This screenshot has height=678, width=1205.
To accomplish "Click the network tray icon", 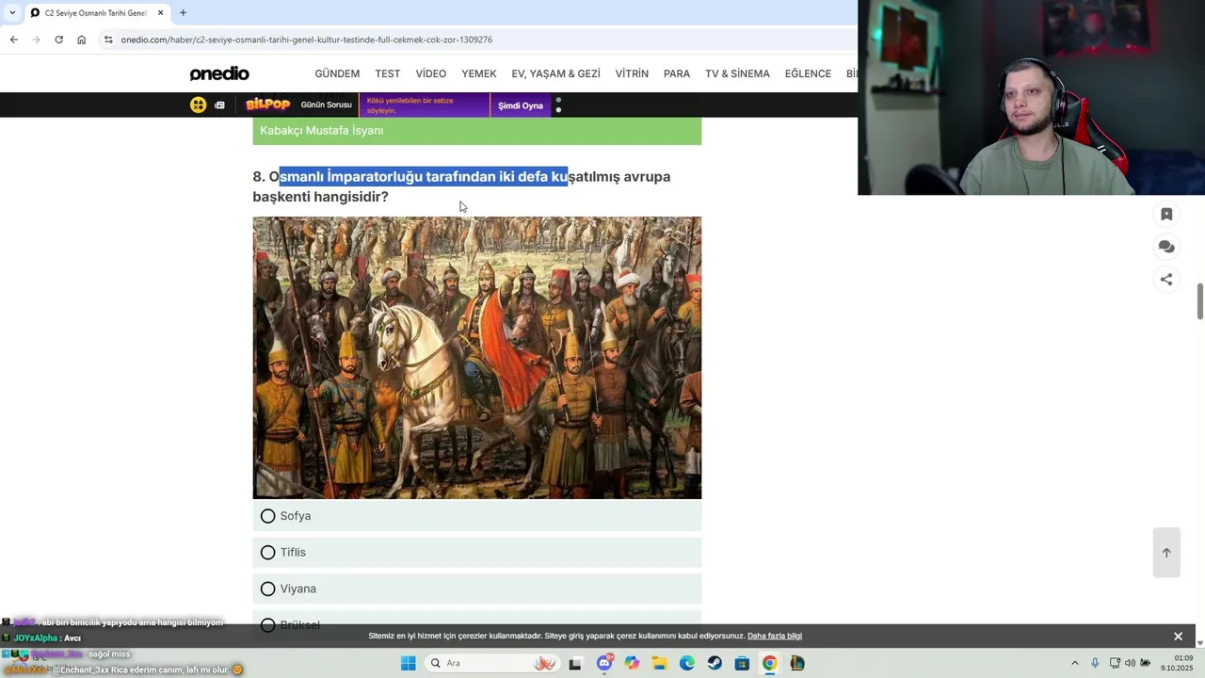I will click(1115, 663).
